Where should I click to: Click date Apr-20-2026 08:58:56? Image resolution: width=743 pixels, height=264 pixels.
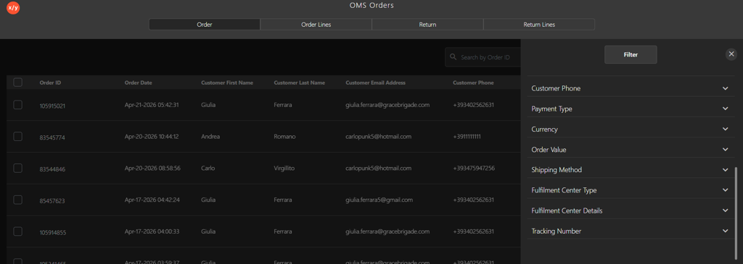pyautogui.click(x=152, y=168)
